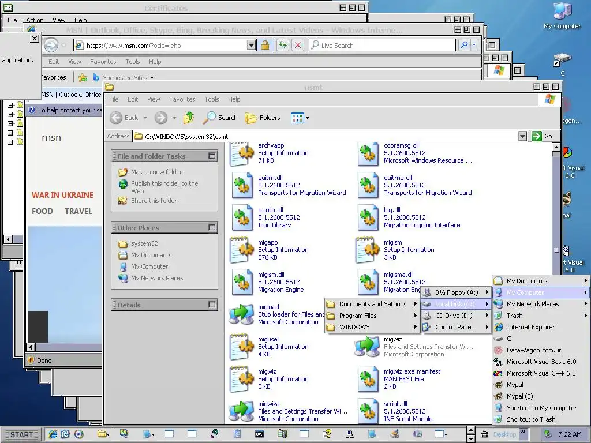Image resolution: width=591 pixels, height=443 pixels.
Task: Launch Internet Explorer from quick launch bar
Action: [x=53, y=434]
